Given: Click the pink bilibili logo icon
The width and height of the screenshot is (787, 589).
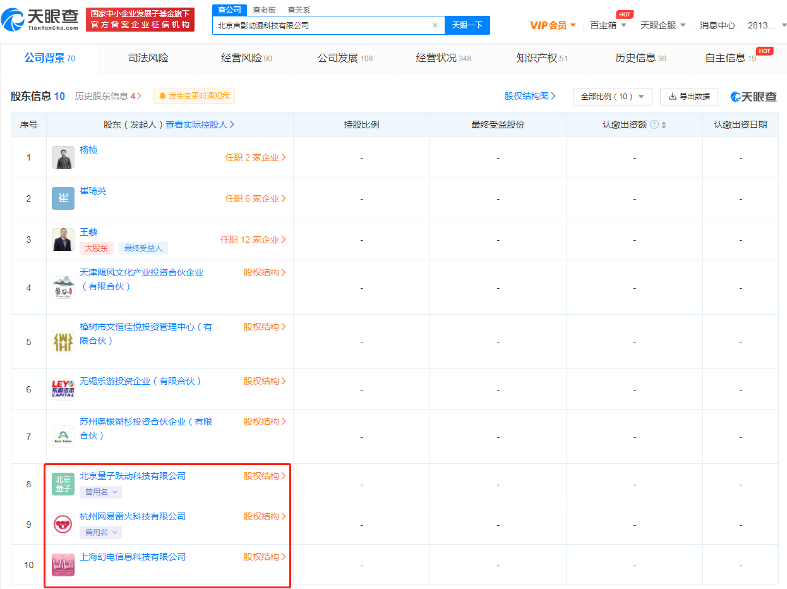Looking at the screenshot, I should (x=63, y=565).
